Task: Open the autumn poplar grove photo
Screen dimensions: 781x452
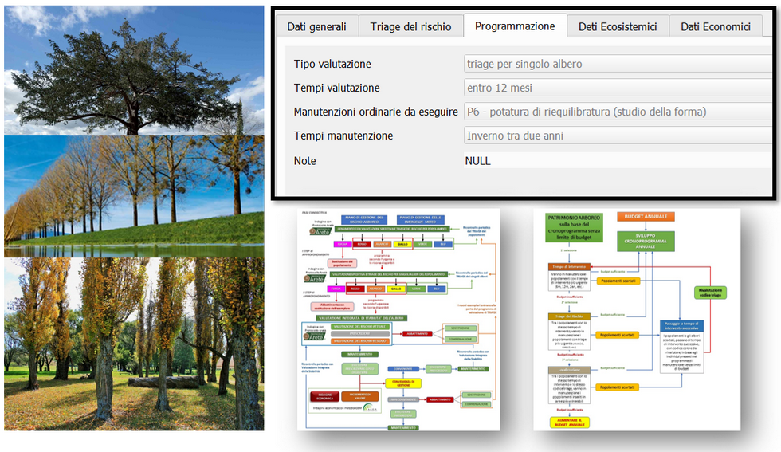Action: [134, 344]
